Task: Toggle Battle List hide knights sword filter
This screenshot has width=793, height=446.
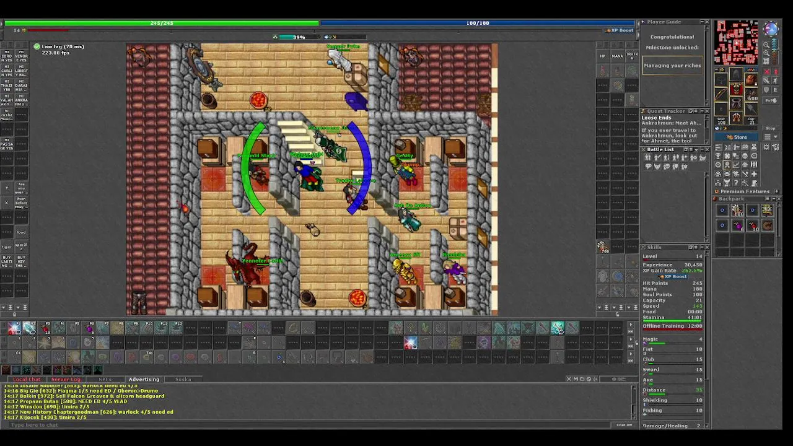Action: (657, 157)
